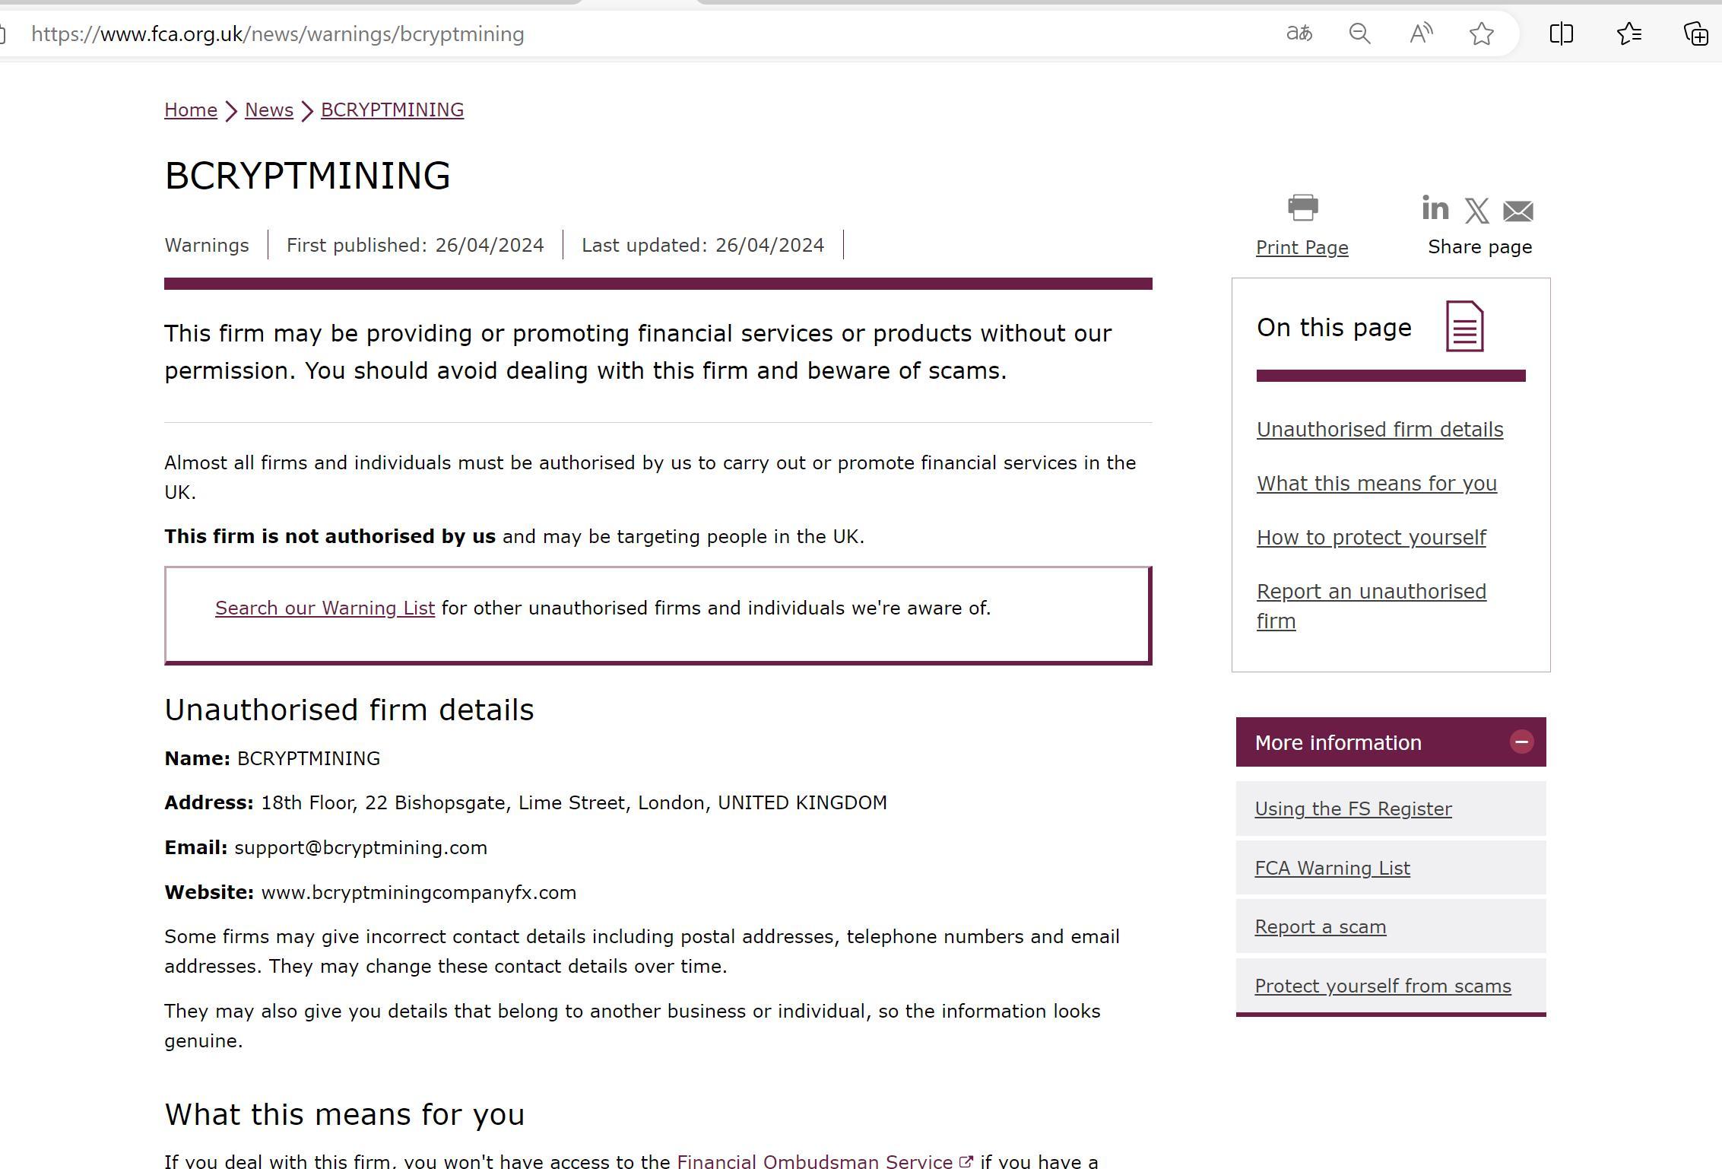Open browser Collections button
This screenshot has width=1722, height=1169.
[x=1695, y=34]
